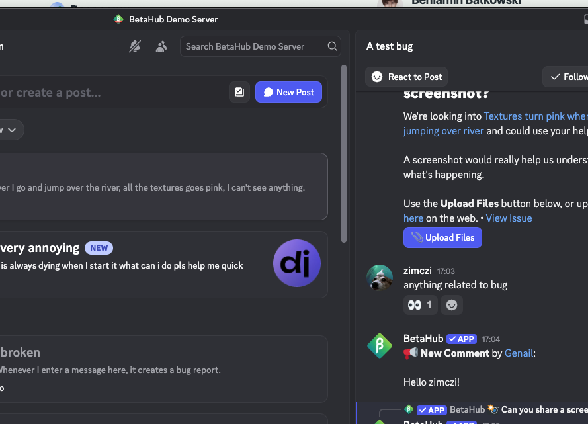Click the 'A test bug' thread title
Screen dimensions: 588x424
coord(390,46)
